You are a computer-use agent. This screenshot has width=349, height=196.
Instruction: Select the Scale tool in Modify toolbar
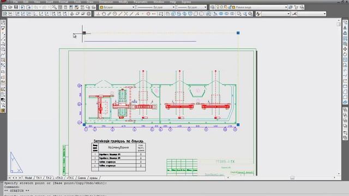[345, 60]
